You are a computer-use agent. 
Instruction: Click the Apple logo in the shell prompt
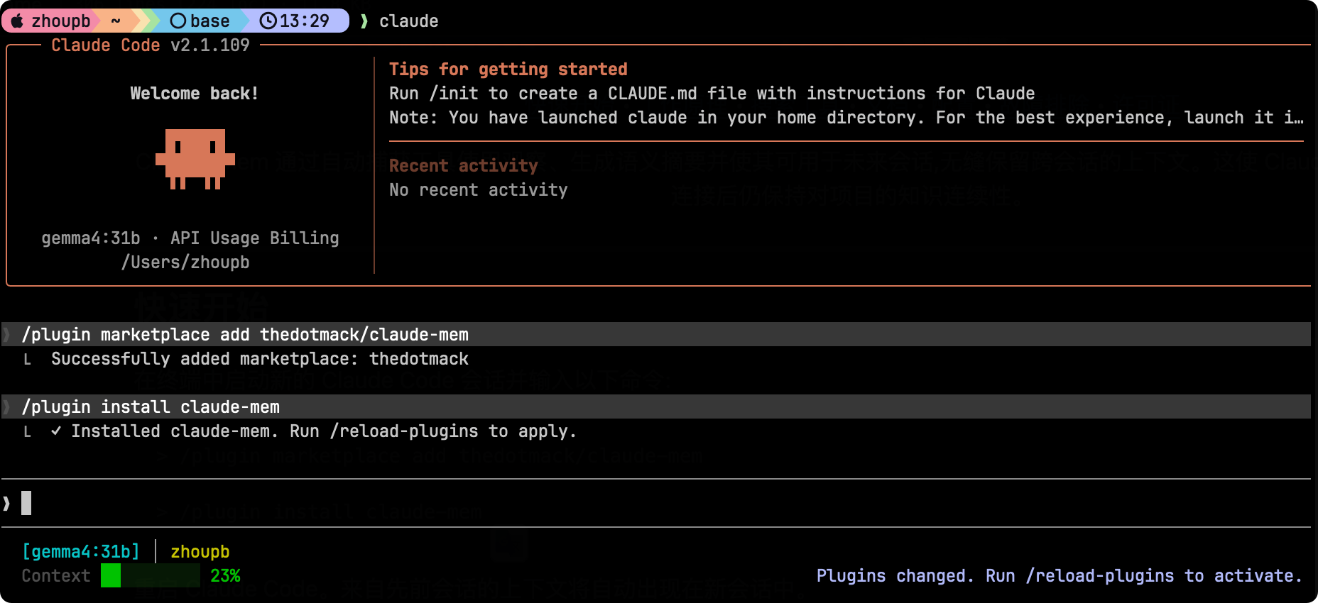tap(17, 21)
